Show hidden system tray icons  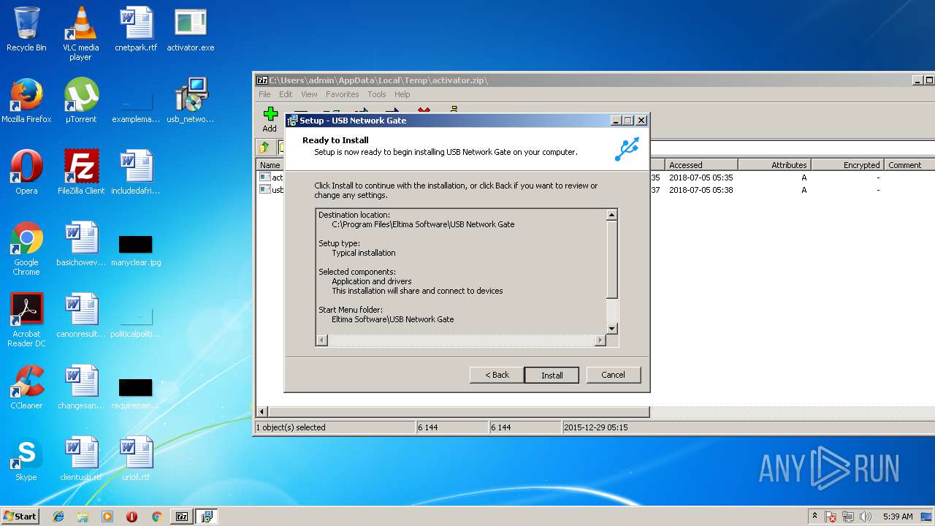tap(814, 516)
